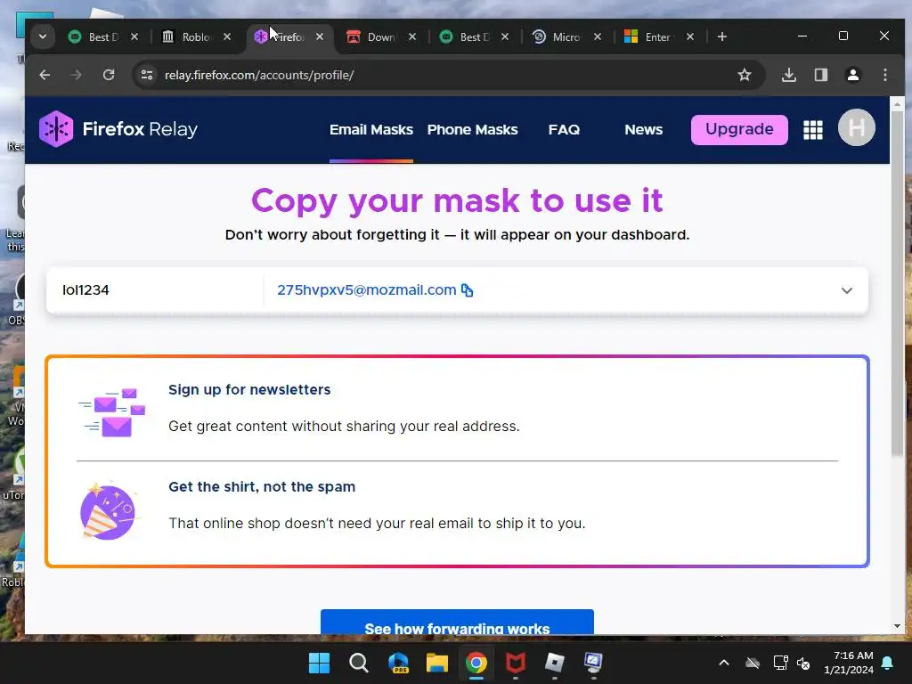The width and height of the screenshot is (912, 684).
Task: View site information icon in address bar
Action: [147, 75]
